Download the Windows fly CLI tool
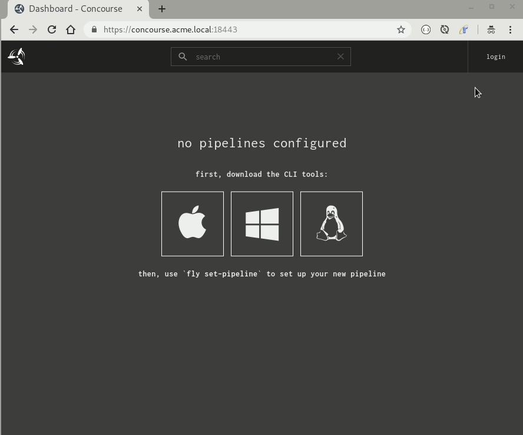 pyautogui.click(x=262, y=224)
